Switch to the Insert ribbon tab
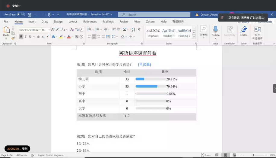 [x=32, y=22]
